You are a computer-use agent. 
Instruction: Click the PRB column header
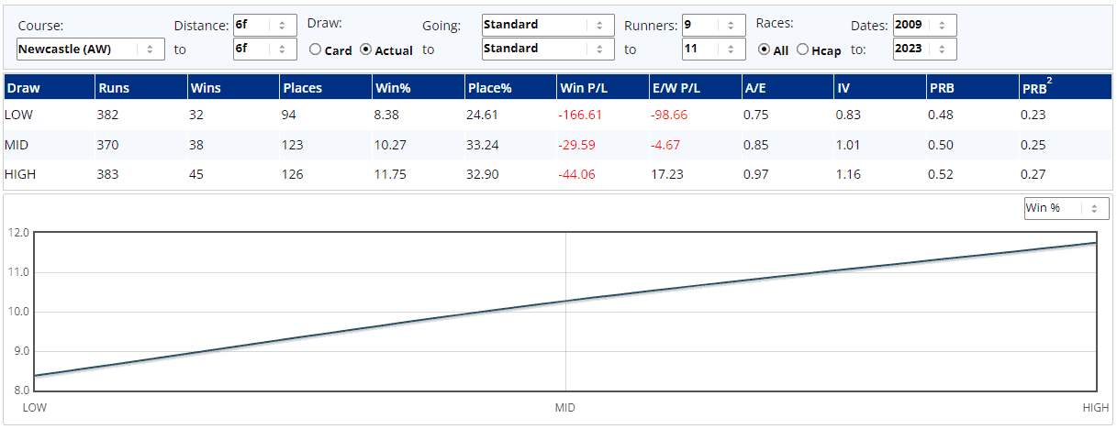click(x=943, y=88)
